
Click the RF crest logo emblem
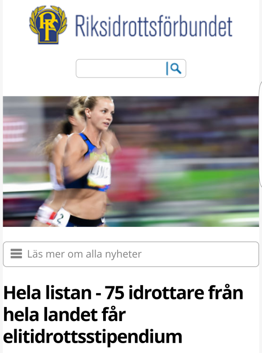48,25
